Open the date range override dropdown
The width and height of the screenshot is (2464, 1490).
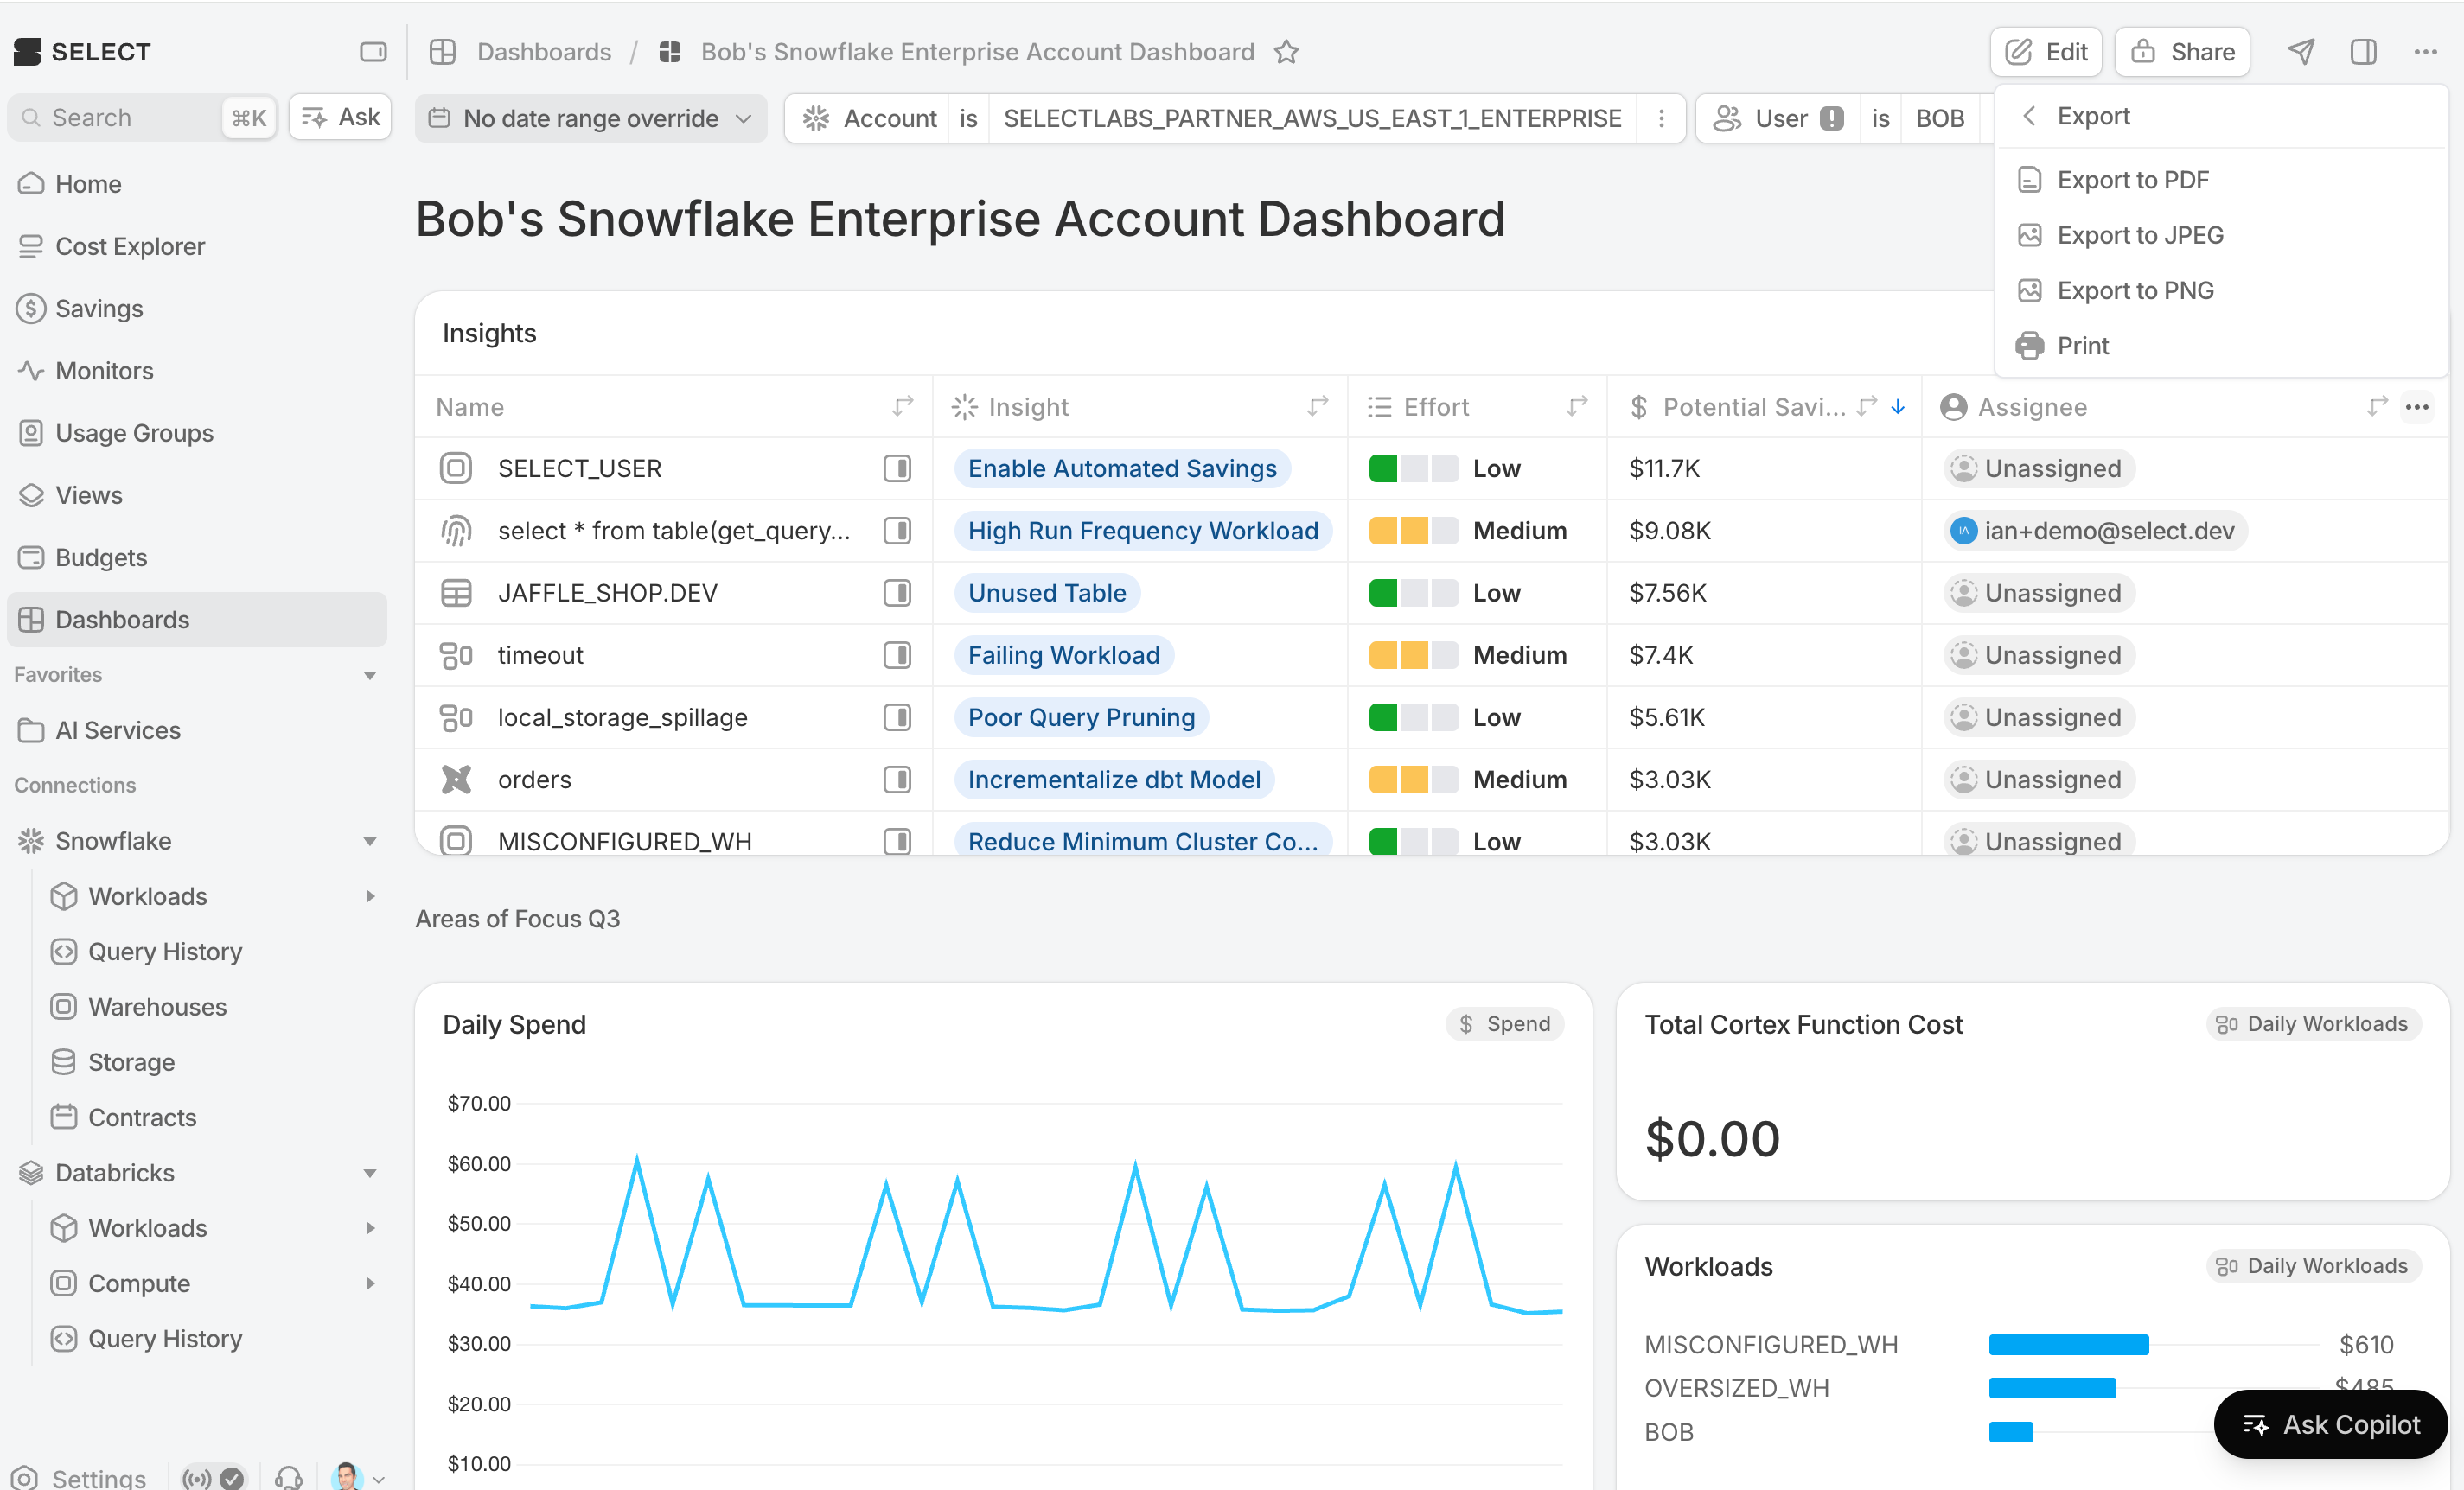591,118
